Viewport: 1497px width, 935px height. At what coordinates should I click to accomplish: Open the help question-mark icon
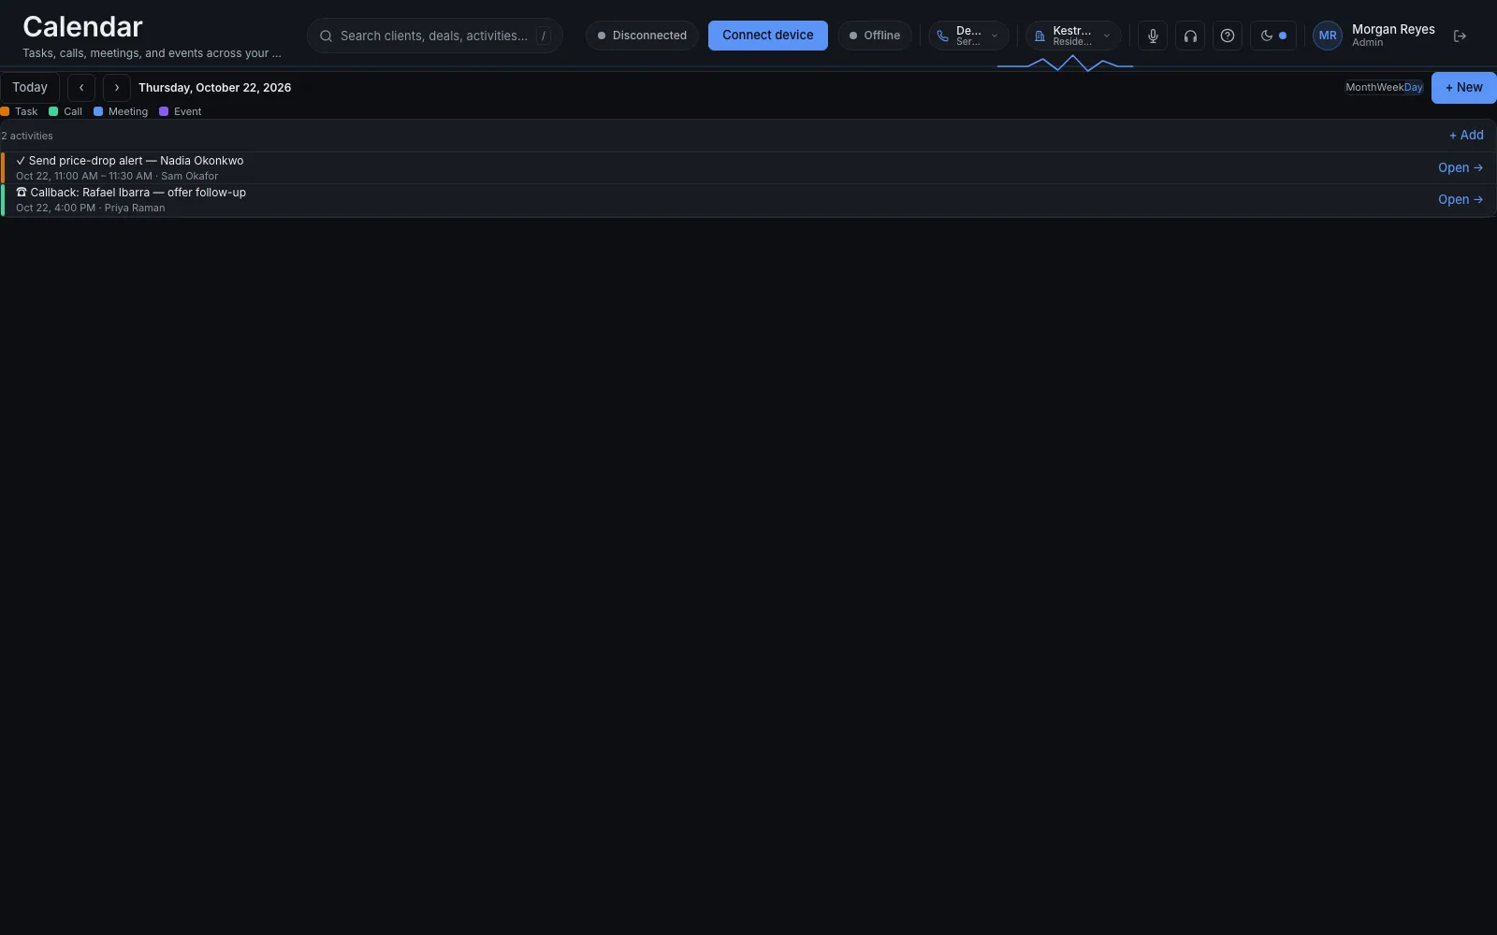[1228, 36]
